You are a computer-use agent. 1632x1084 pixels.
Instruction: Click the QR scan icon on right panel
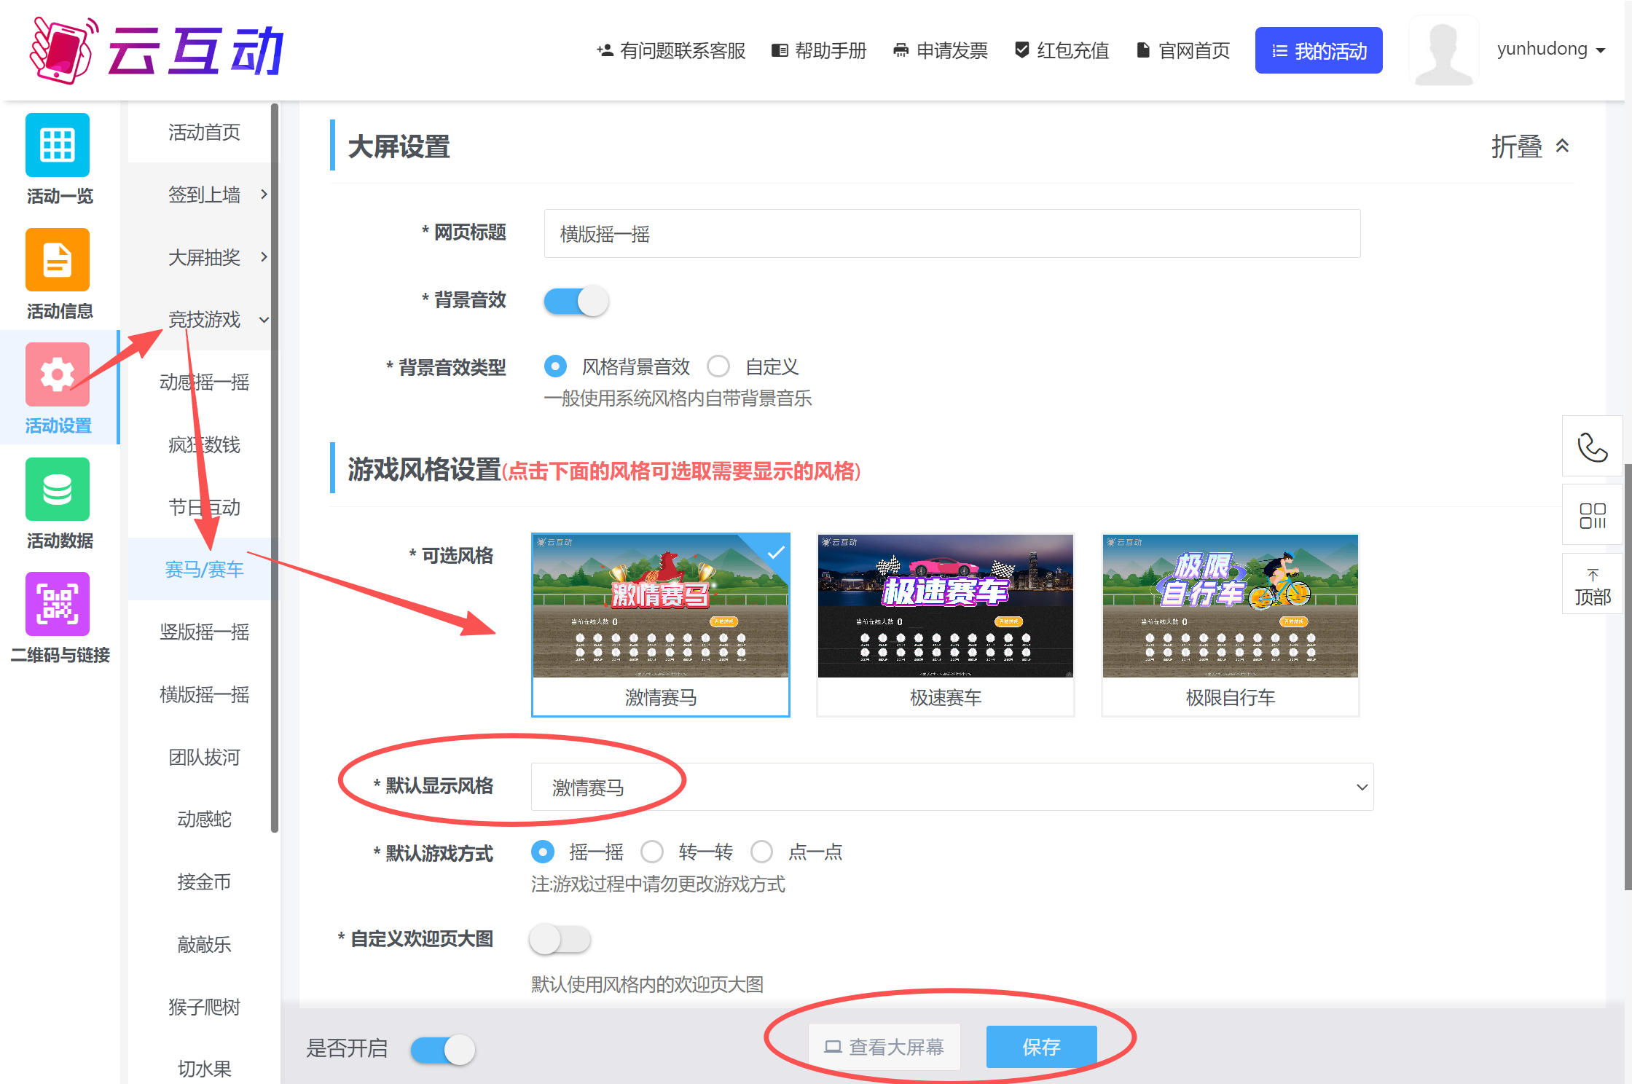[1592, 515]
